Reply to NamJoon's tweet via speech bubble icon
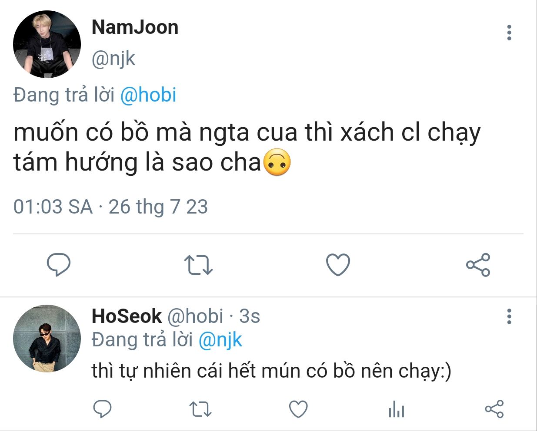 pos(58,264)
